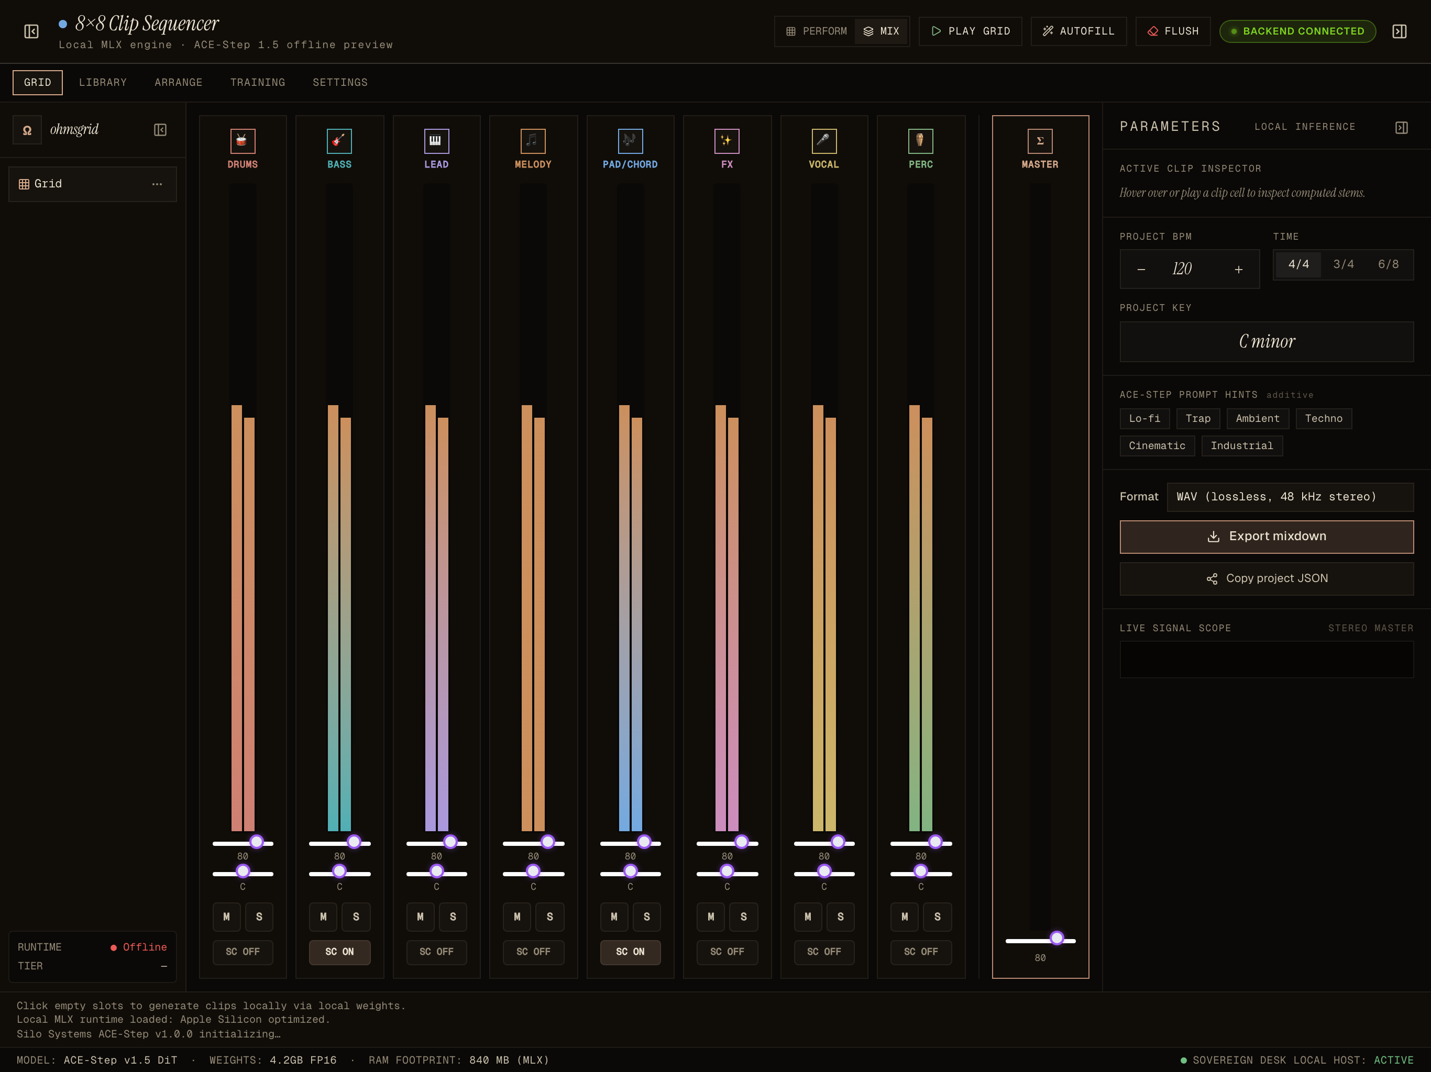Collapse the Parameters panel

[1401, 127]
